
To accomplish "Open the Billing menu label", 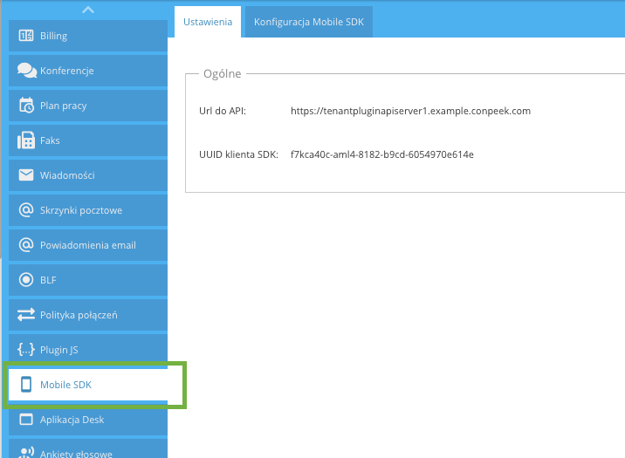I will click(x=53, y=36).
